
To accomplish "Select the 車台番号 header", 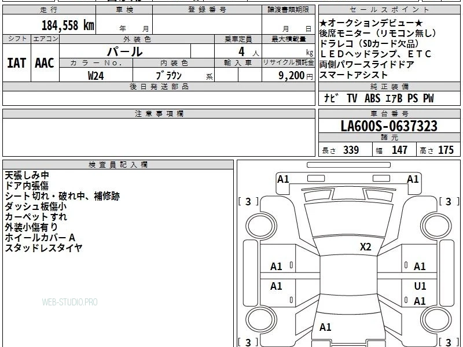I will pyautogui.click(x=389, y=113).
